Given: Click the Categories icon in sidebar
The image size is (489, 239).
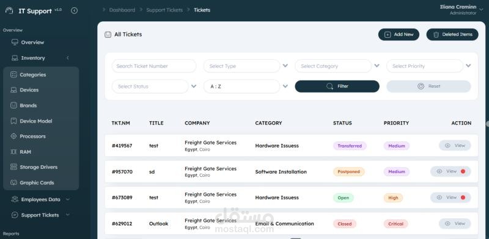Looking at the screenshot, I should pyautogui.click(x=13, y=74).
